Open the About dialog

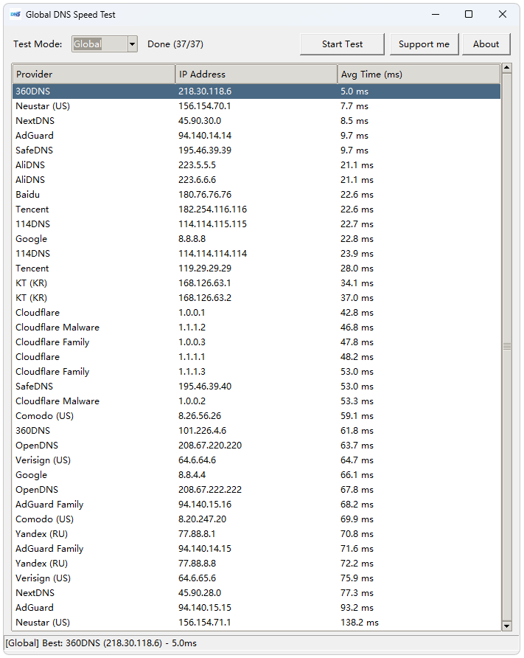[x=486, y=44]
